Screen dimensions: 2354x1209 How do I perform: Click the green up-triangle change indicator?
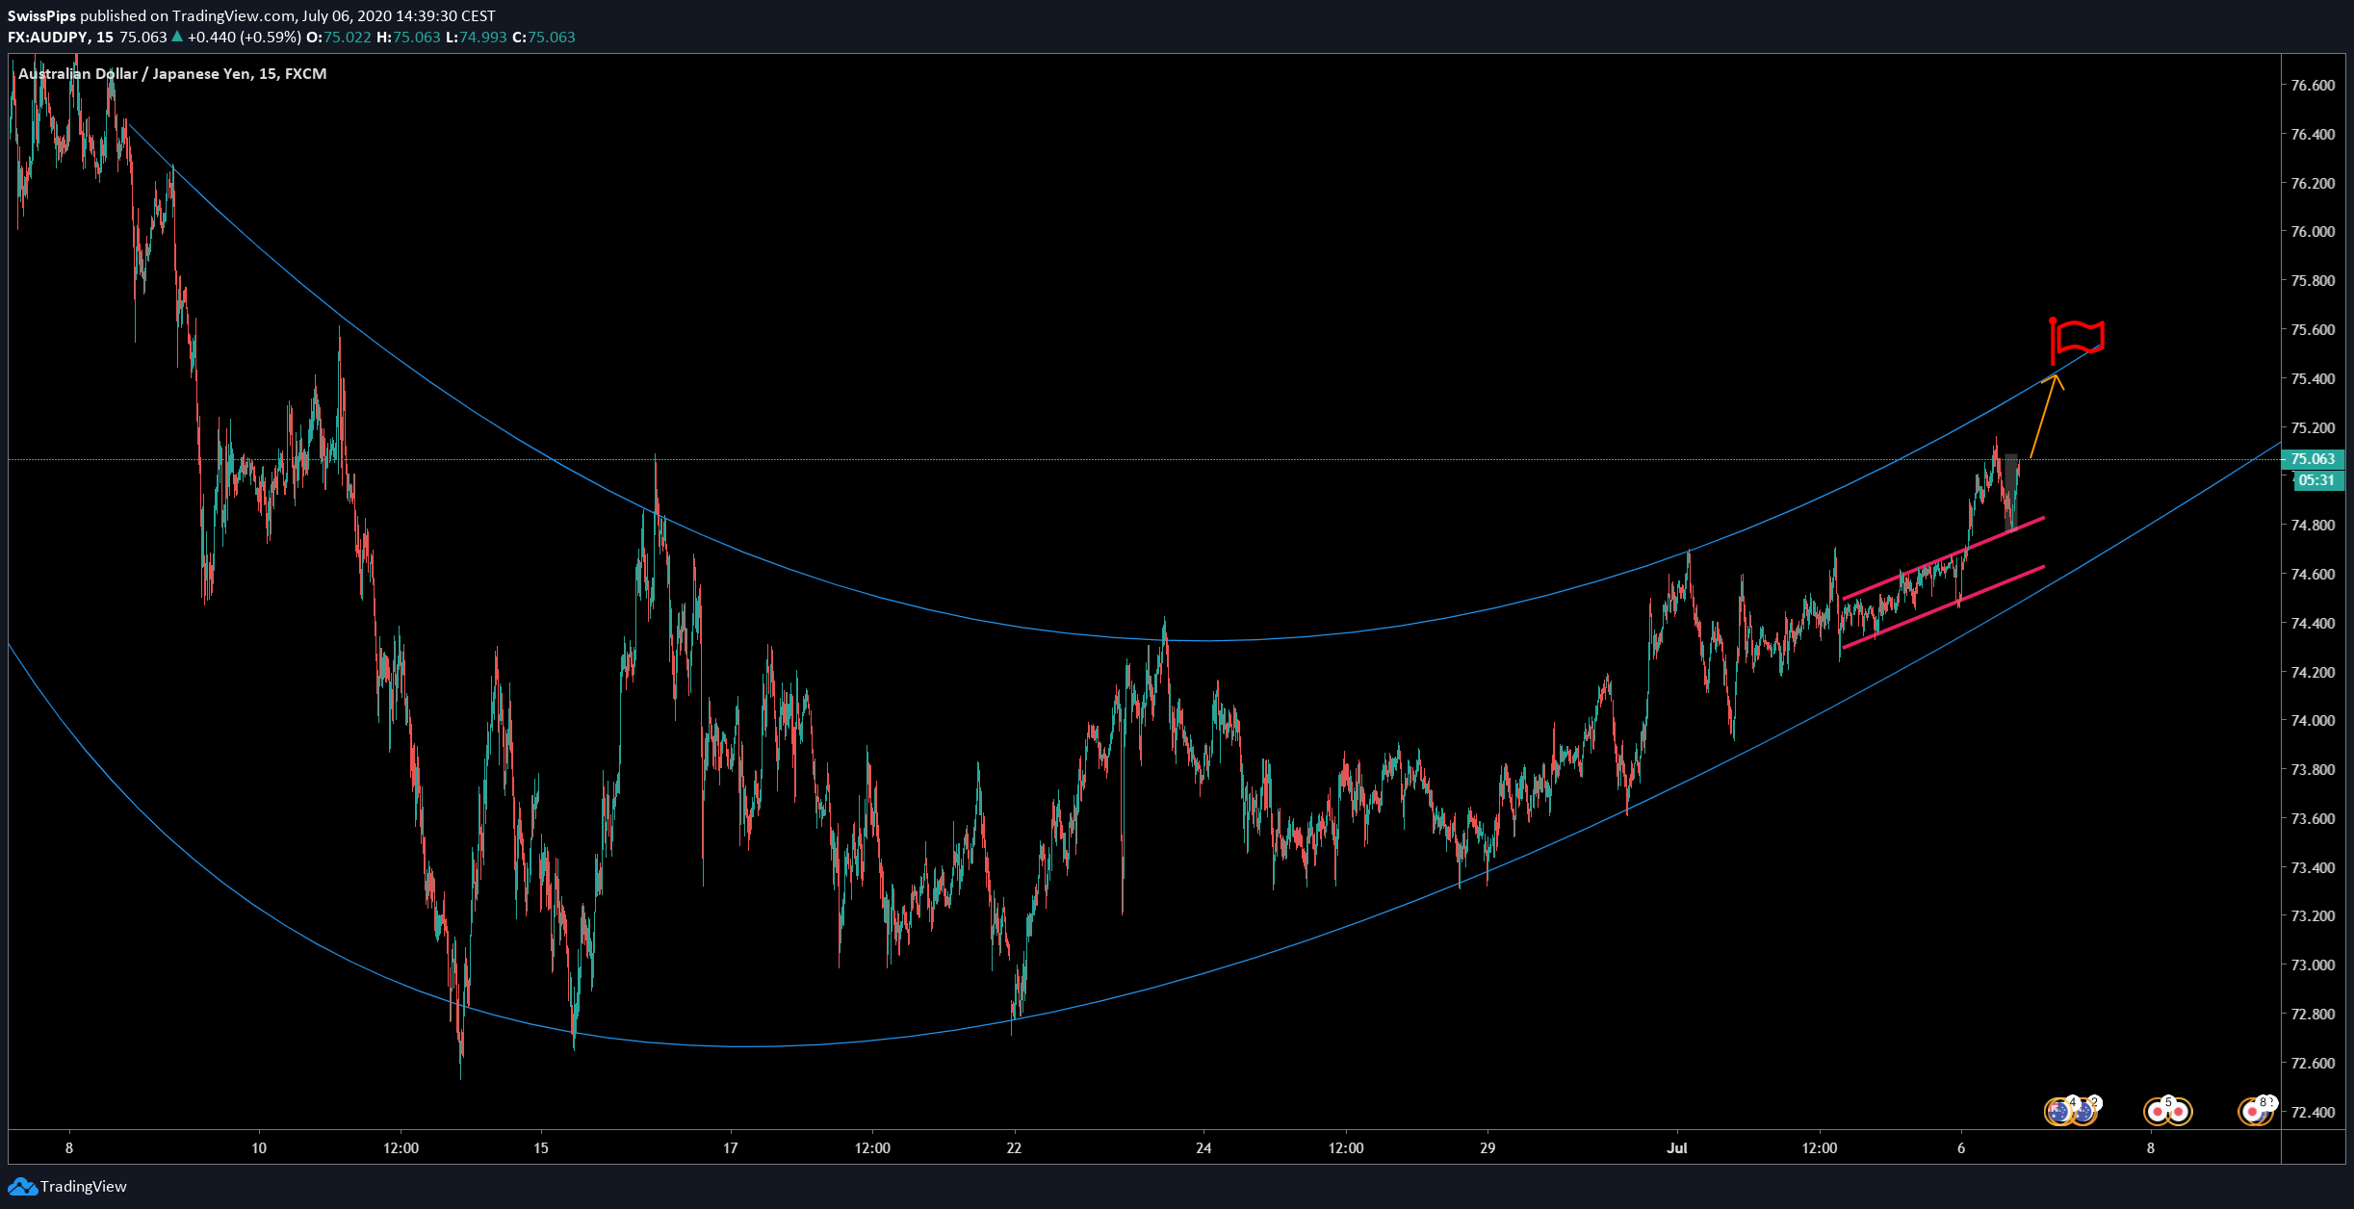tap(177, 37)
